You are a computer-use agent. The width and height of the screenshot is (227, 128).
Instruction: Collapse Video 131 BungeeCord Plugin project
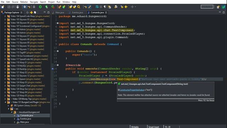click(x=5, y=102)
